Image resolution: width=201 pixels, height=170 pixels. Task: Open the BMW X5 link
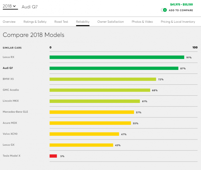(x=8, y=79)
